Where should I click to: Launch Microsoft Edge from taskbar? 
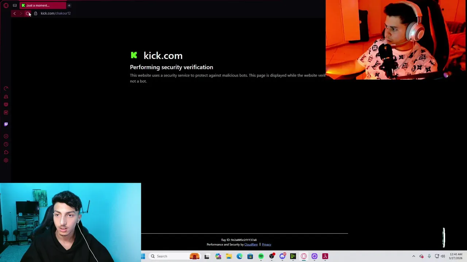tap(239, 256)
